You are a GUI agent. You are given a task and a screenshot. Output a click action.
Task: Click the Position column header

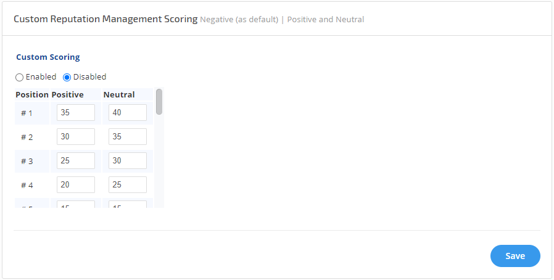[32, 95]
